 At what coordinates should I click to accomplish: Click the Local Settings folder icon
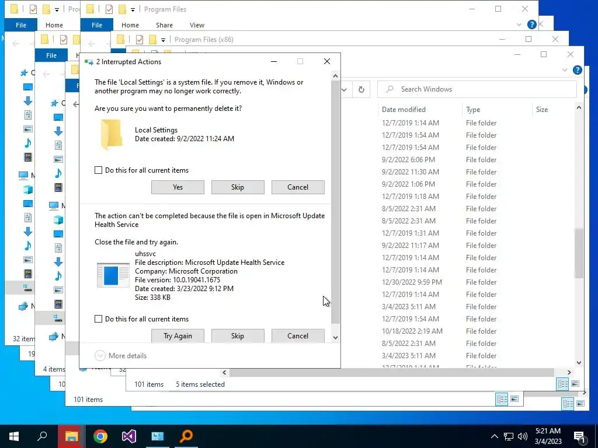coord(112,134)
